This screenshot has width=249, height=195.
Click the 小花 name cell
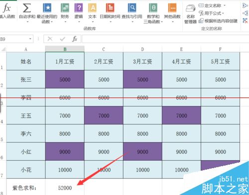pos(26,170)
